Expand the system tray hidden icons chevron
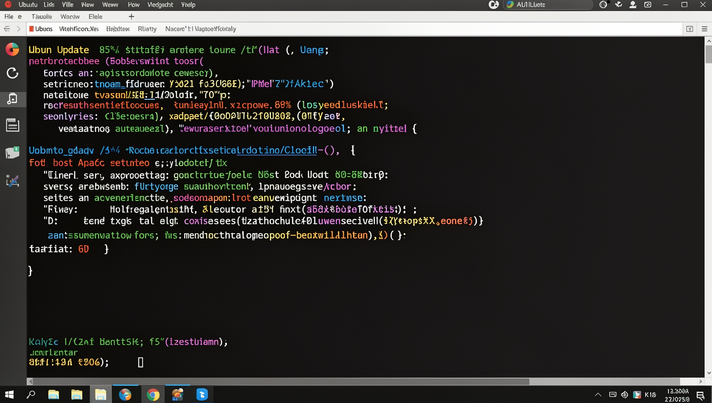The image size is (712, 403). pos(598,395)
